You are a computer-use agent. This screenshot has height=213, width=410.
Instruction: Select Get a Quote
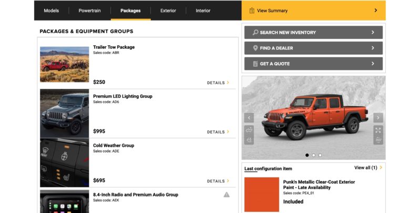coord(313,64)
